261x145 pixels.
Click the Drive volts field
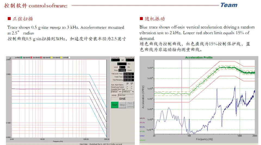point(122,70)
